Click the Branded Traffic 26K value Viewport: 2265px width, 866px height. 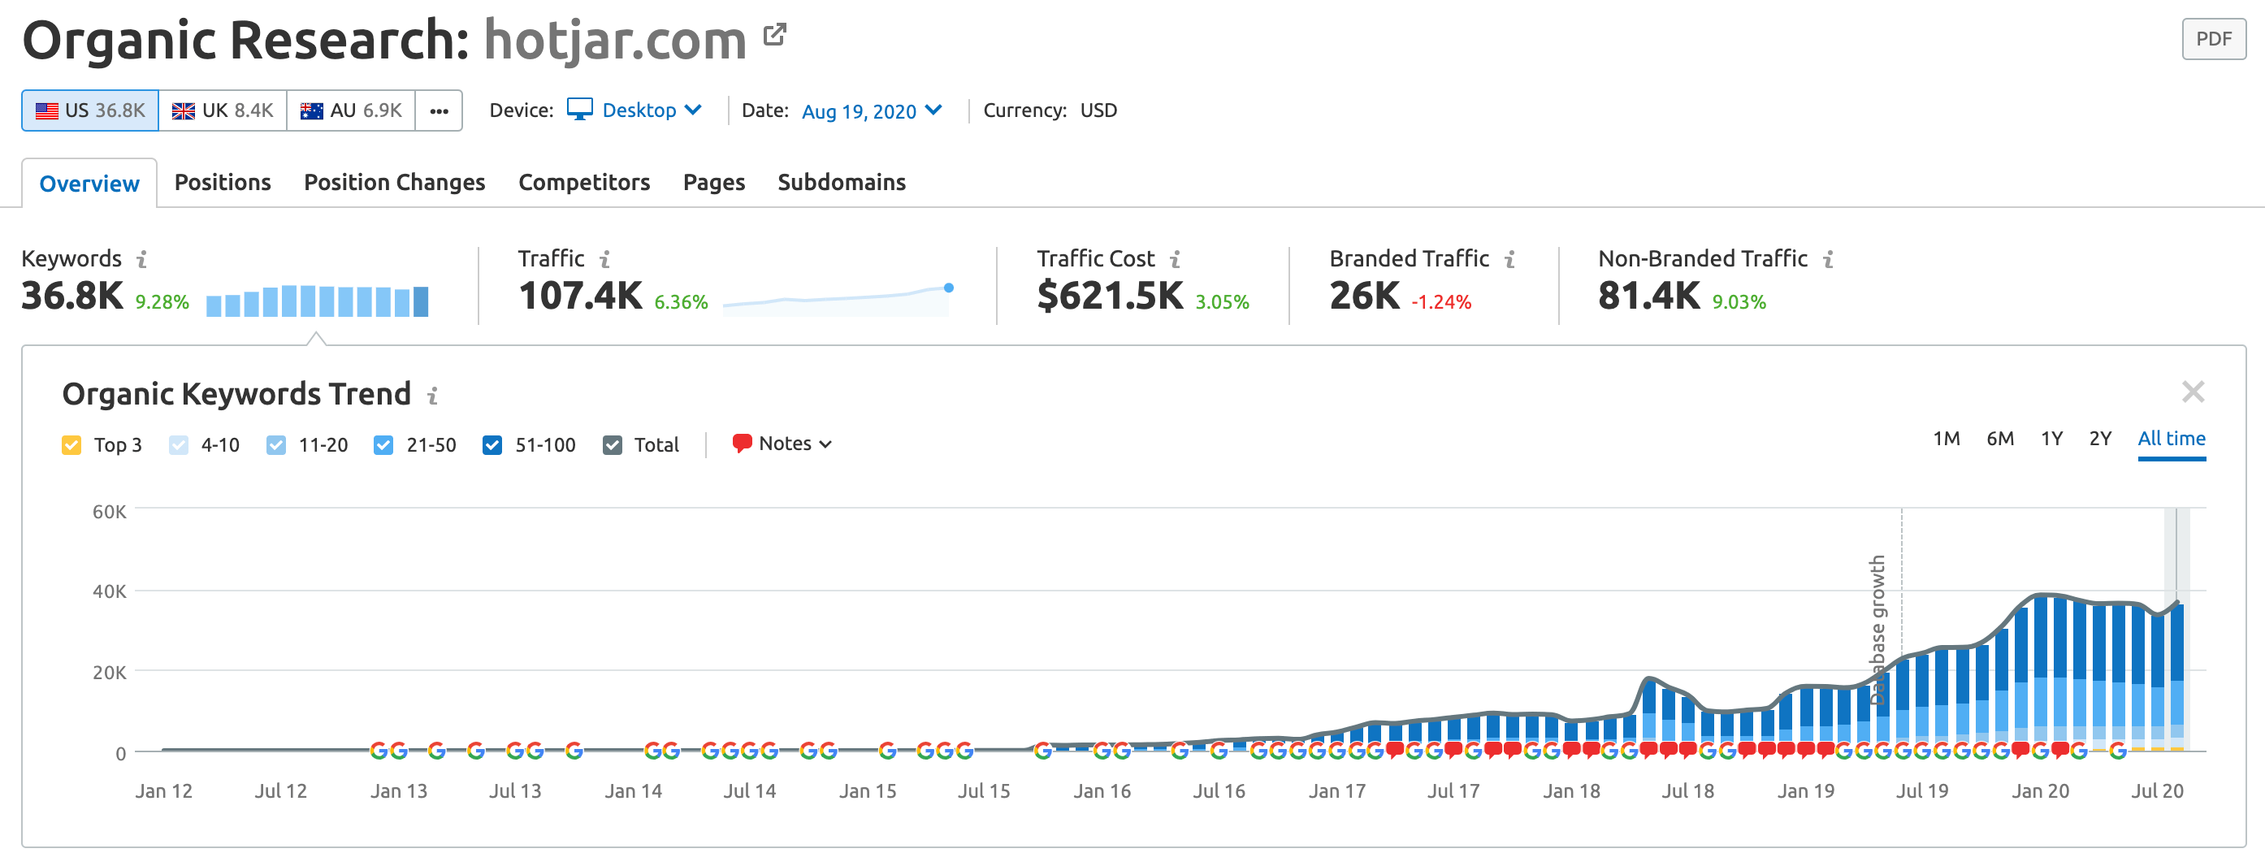(1364, 297)
